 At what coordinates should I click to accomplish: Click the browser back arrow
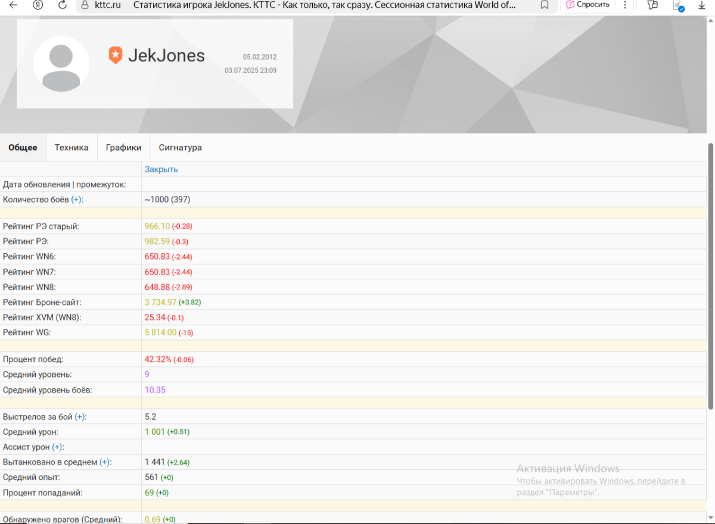point(13,5)
